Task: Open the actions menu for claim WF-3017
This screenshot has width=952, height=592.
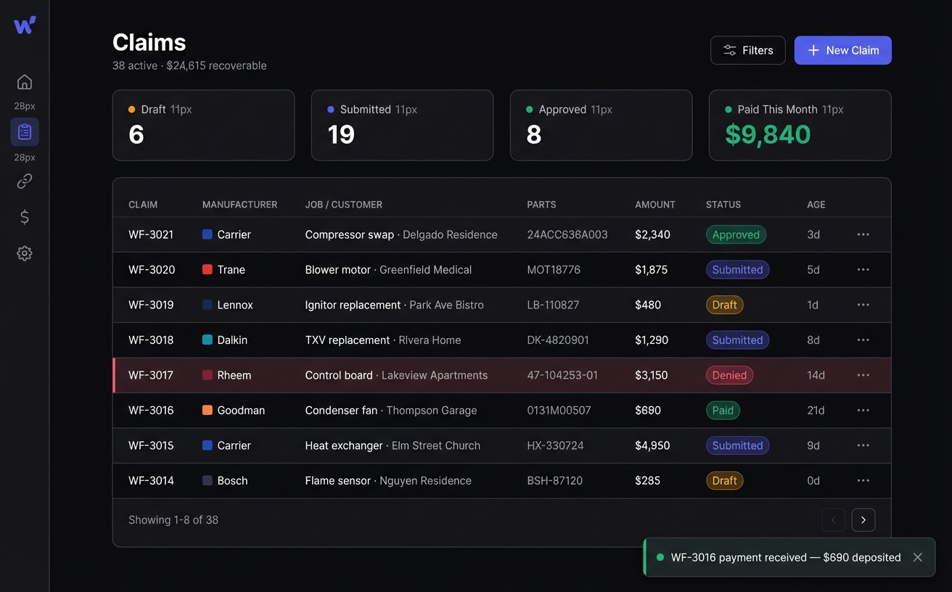Action: pyautogui.click(x=863, y=375)
